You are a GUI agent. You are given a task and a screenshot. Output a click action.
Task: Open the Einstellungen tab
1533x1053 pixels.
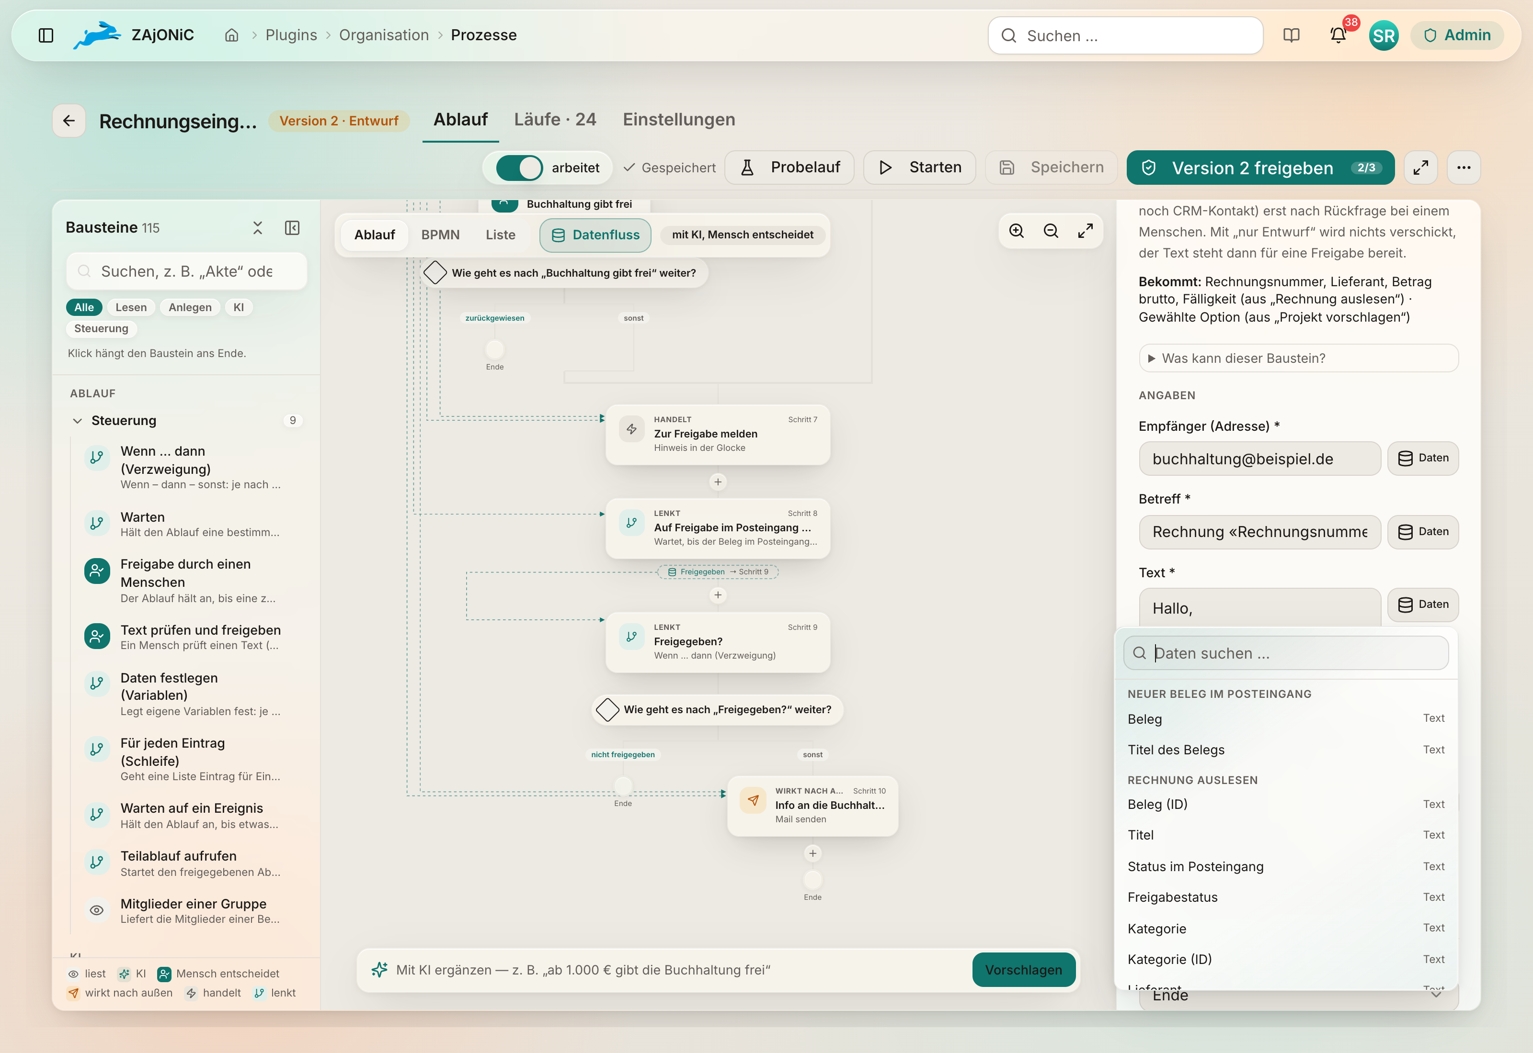pyautogui.click(x=679, y=119)
